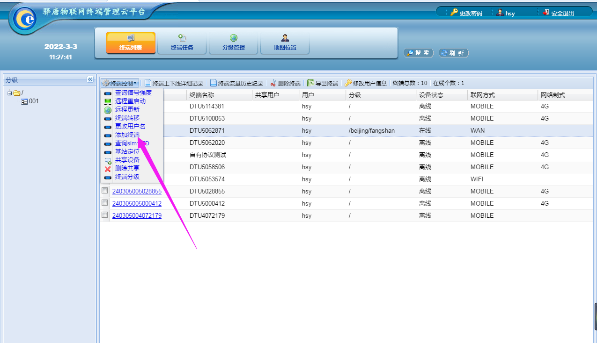Sort by the 分级 column header

(381, 95)
